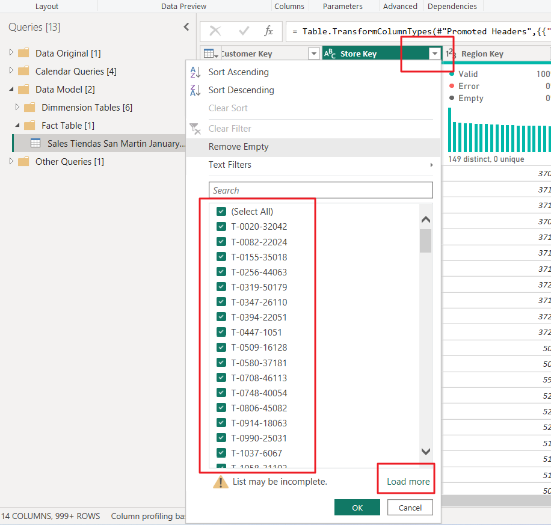Click the 123 data type icon of Region Key

point(451,54)
